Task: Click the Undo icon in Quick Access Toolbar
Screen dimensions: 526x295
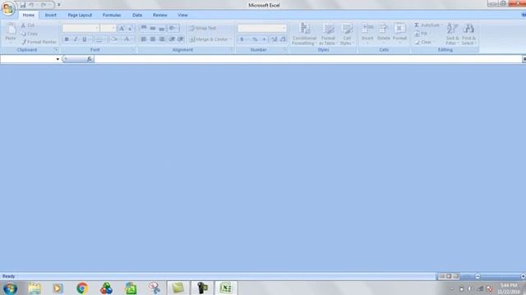Action: click(x=31, y=5)
